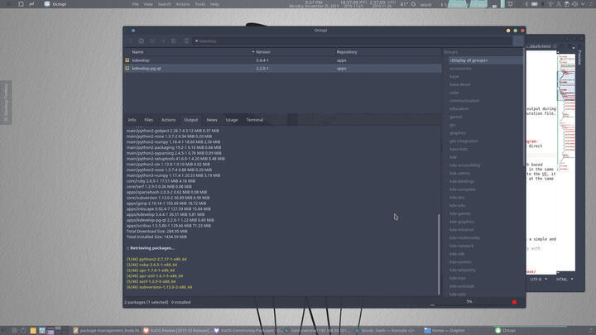
Task: Click the search button right of search field
Action: pos(518,41)
